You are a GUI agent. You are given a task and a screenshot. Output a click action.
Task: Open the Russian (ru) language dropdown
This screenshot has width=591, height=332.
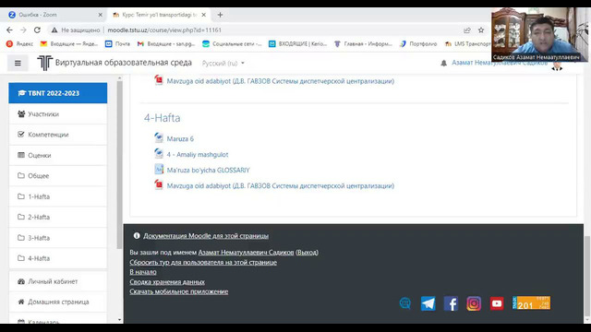click(x=223, y=64)
